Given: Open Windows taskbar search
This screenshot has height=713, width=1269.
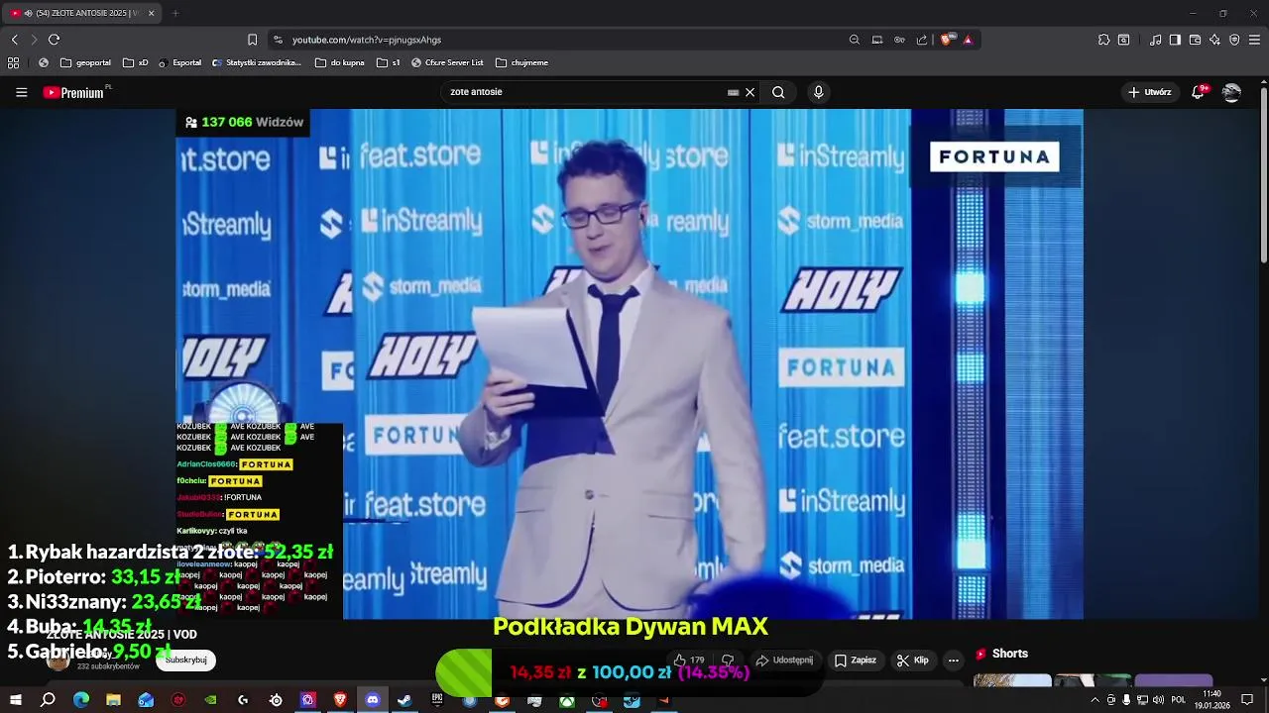Looking at the screenshot, I should click(48, 700).
